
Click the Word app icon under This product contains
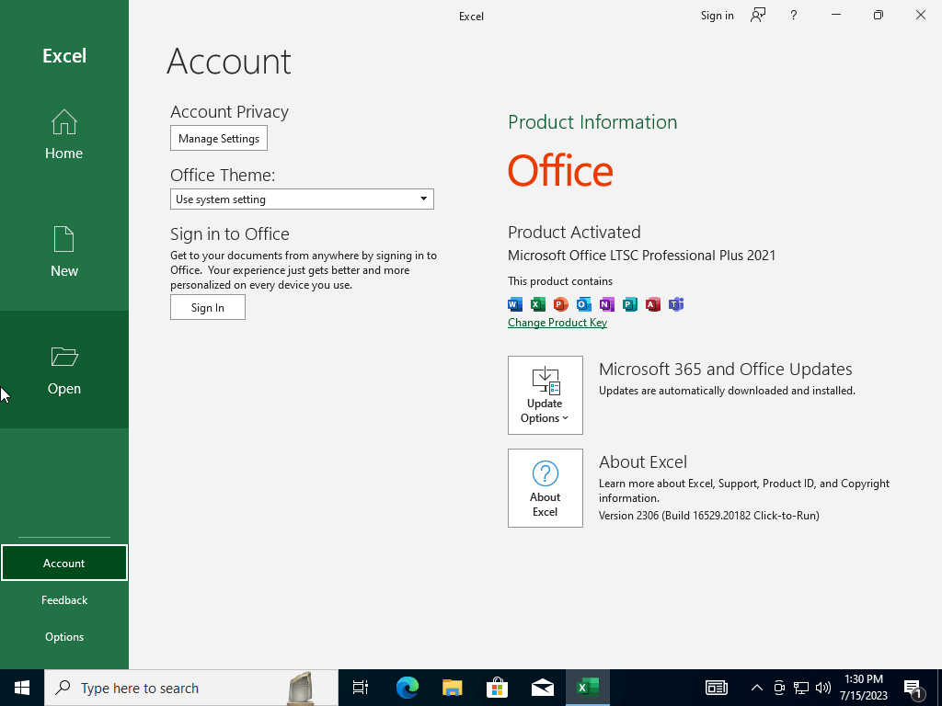[515, 304]
